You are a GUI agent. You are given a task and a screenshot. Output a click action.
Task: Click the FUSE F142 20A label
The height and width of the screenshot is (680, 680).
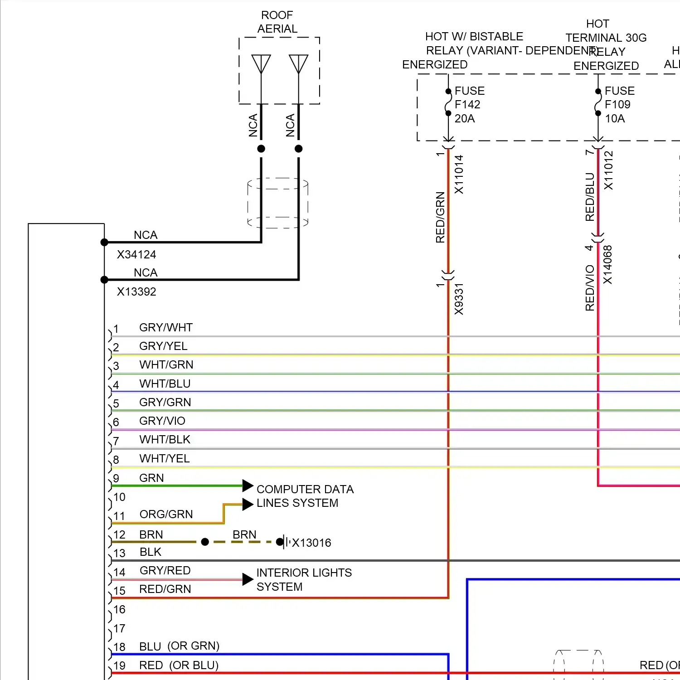click(470, 105)
